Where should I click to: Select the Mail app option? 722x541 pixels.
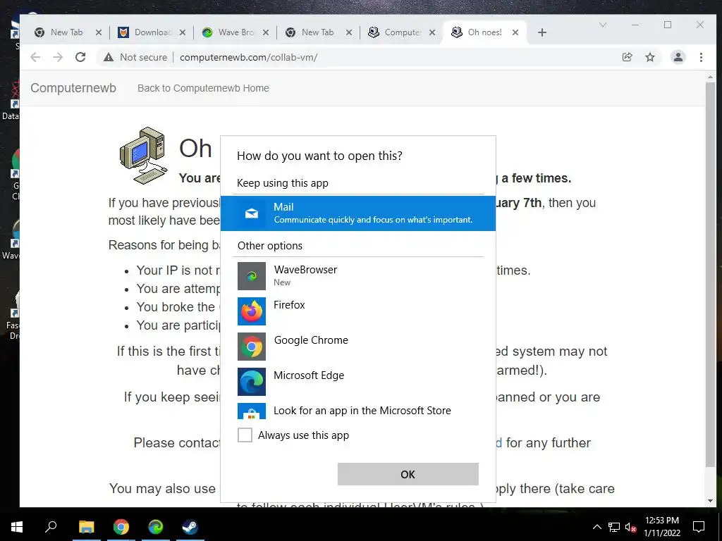pos(357,213)
